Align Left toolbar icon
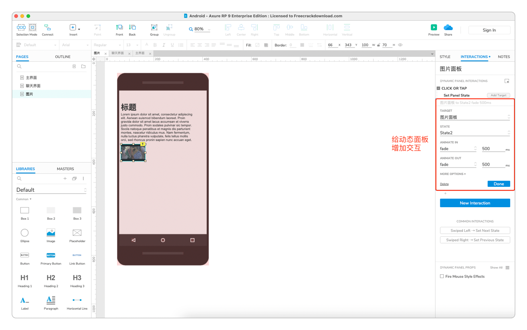This screenshot has width=527, height=330. [228, 27]
